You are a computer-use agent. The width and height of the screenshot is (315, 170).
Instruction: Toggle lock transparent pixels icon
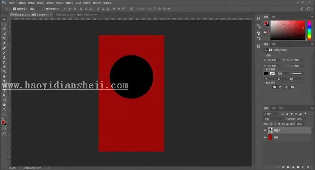pyautogui.click(x=271, y=124)
